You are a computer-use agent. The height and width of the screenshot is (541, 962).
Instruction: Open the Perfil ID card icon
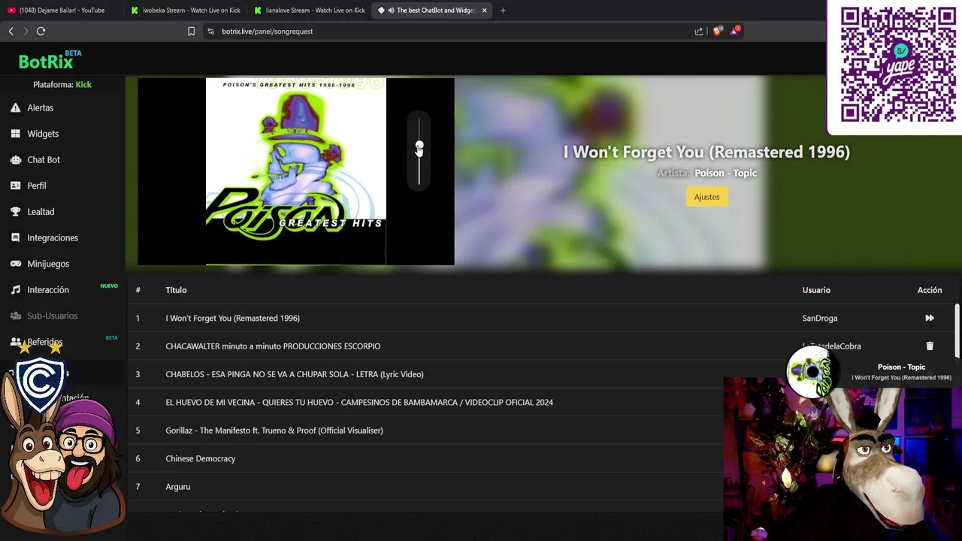pyautogui.click(x=15, y=186)
